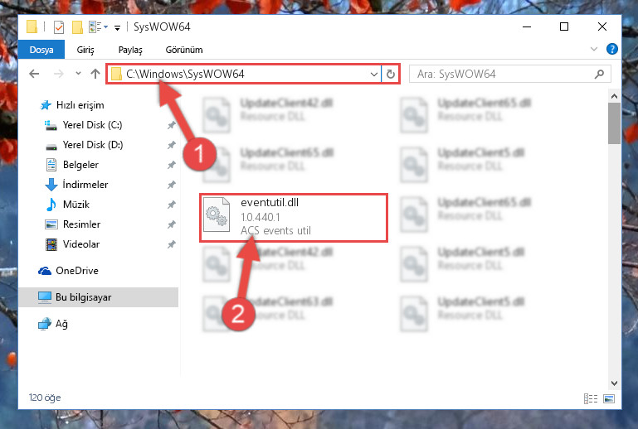Open the Customize Quick Access Toolbar dropdown

pos(117,28)
